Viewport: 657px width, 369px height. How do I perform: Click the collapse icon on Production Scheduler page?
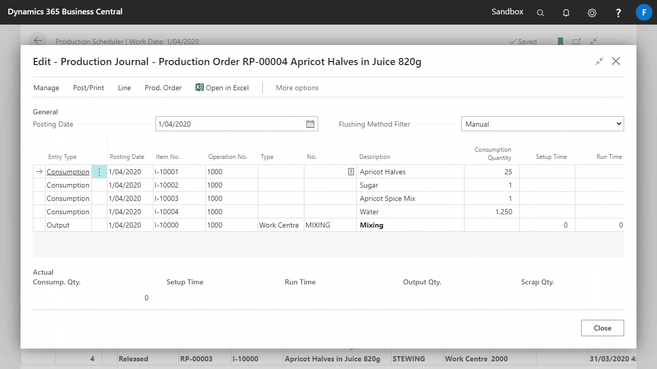click(x=593, y=42)
